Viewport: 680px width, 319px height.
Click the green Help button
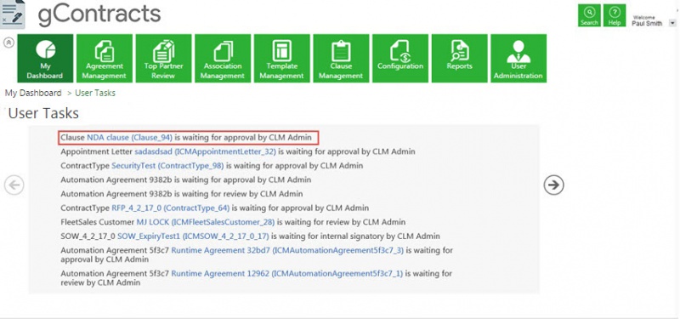click(x=615, y=15)
